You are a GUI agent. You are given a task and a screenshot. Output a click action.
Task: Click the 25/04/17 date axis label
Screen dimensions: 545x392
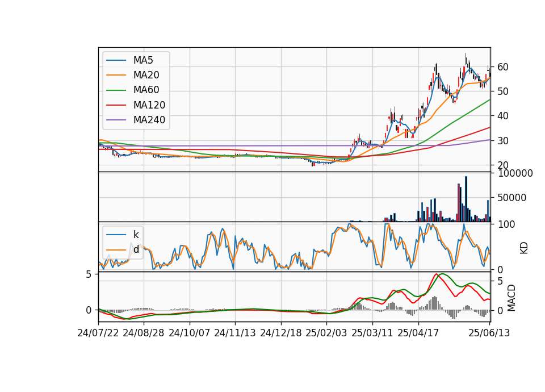point(418,333)
